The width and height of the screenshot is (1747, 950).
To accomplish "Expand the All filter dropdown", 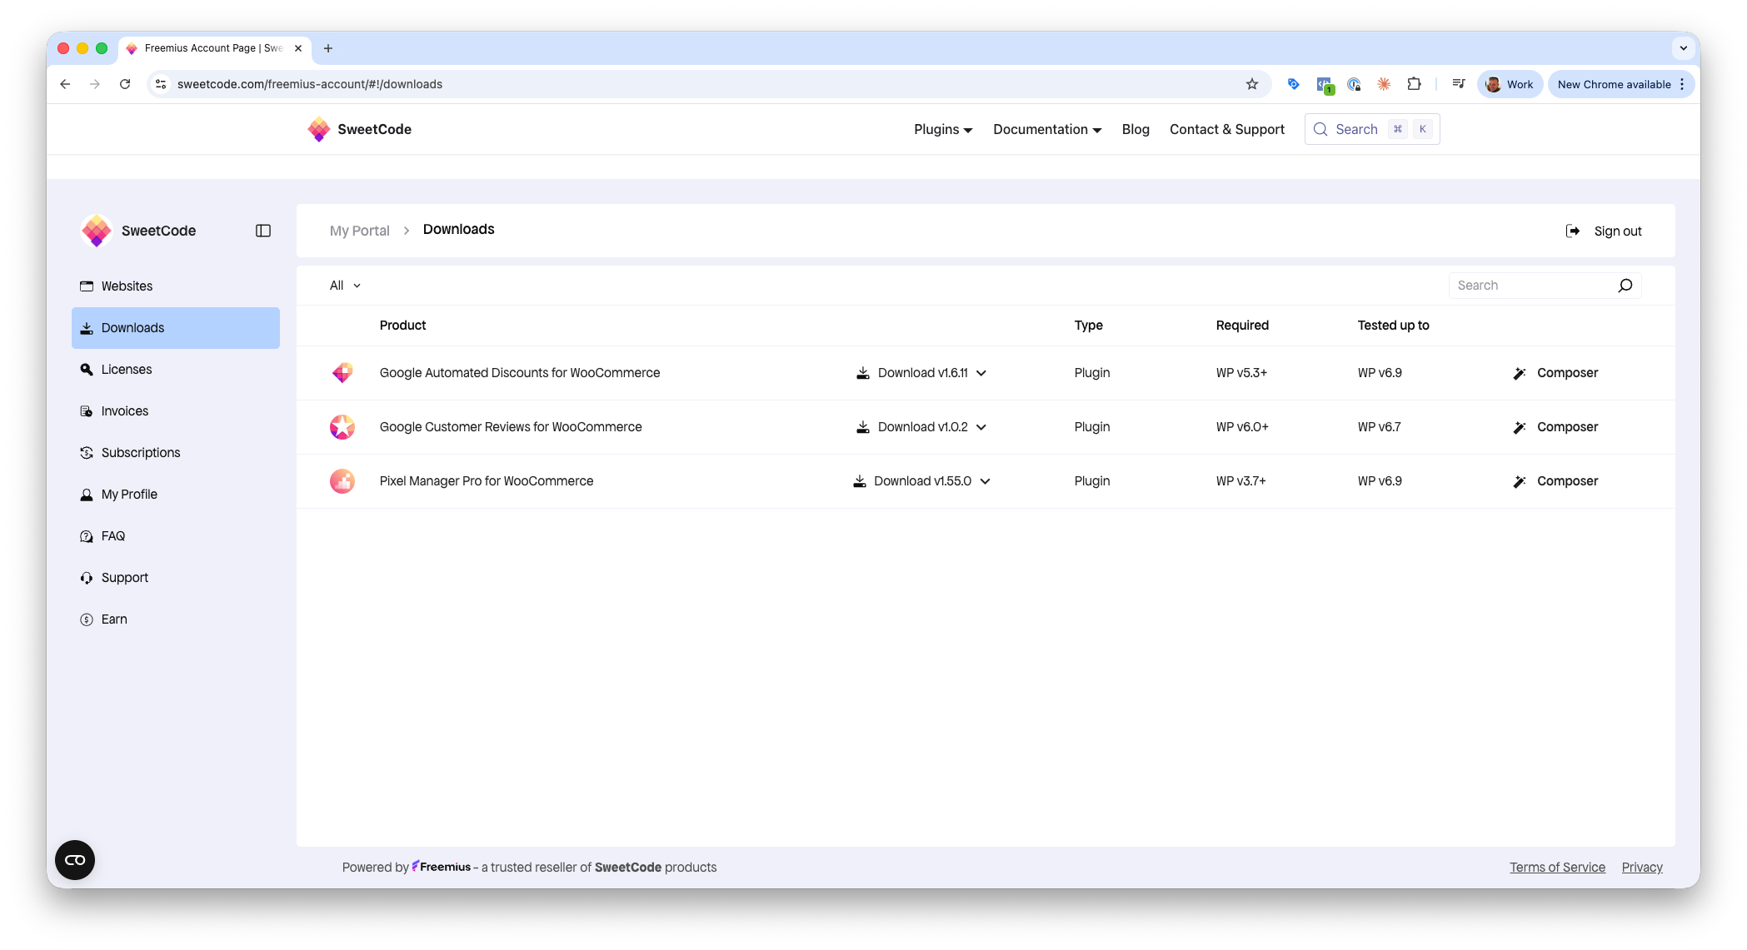I will tap(343, 285).
